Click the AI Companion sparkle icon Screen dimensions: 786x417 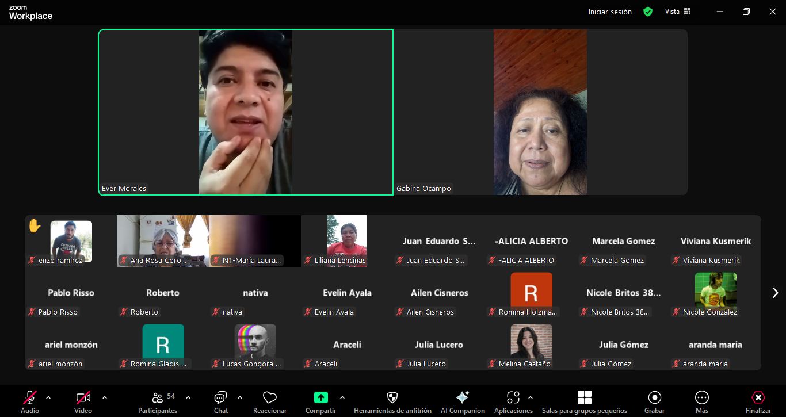point(462,398)
